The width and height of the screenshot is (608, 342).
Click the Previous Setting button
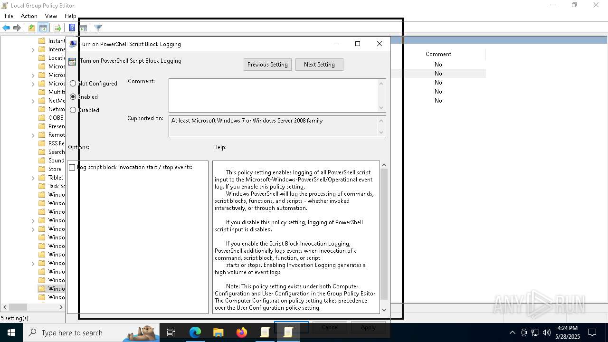coord(267,65)
